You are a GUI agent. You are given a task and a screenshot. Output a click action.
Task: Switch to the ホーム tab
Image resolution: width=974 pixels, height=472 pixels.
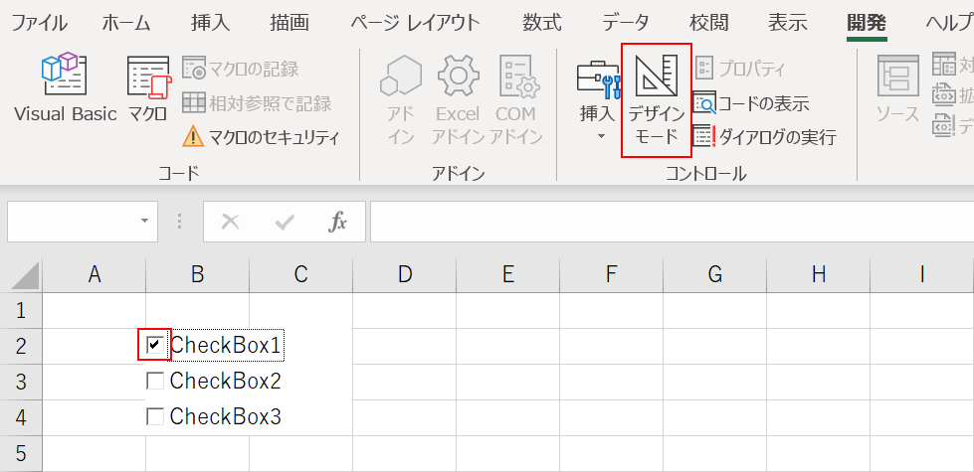tap(126, 24)
